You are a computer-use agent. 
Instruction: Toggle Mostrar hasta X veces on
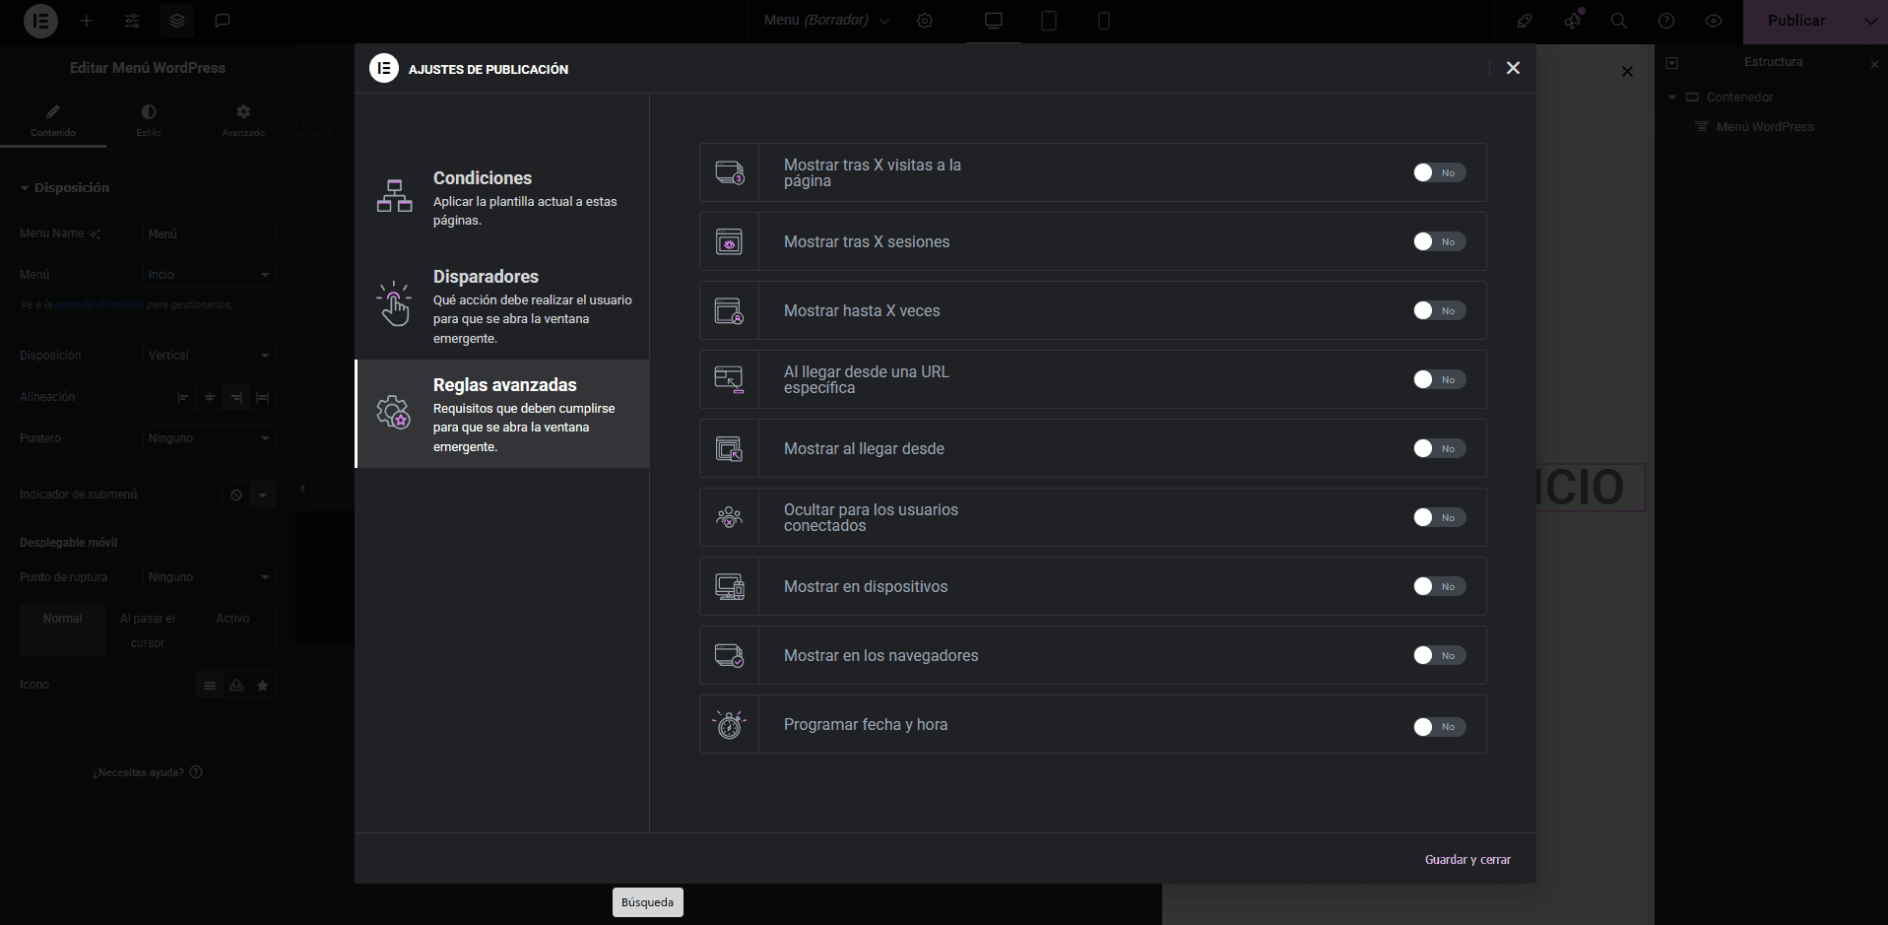pyautogui.click(x=1440, y=310)
